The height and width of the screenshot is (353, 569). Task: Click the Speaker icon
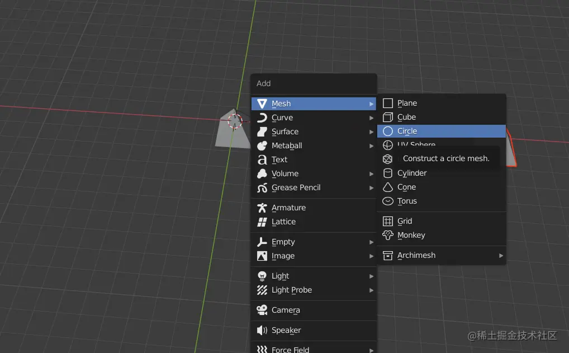tap(262, 330)
